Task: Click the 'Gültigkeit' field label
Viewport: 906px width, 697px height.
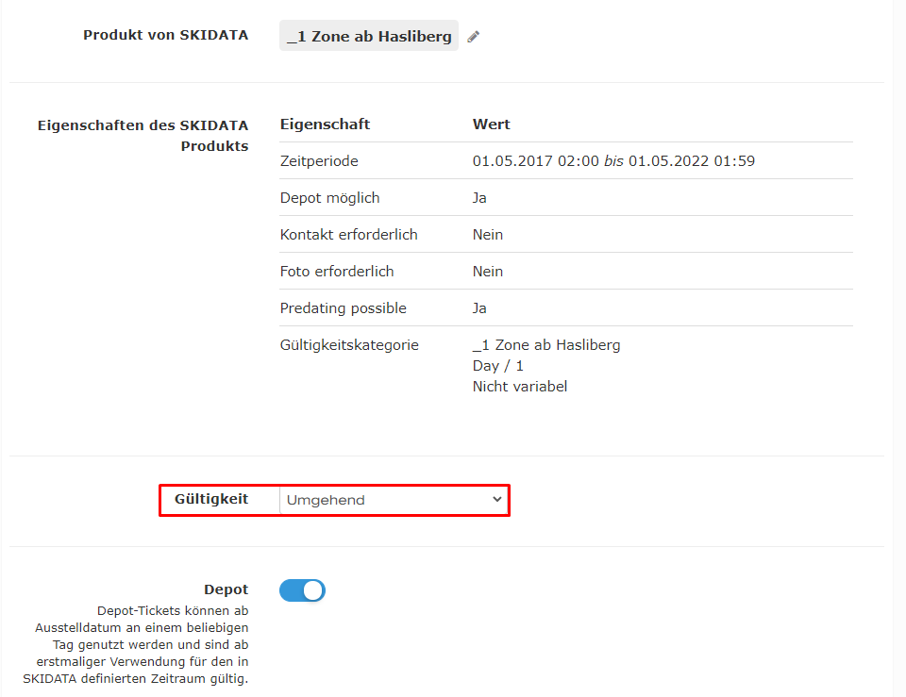Action: click(x=211, y=499)
